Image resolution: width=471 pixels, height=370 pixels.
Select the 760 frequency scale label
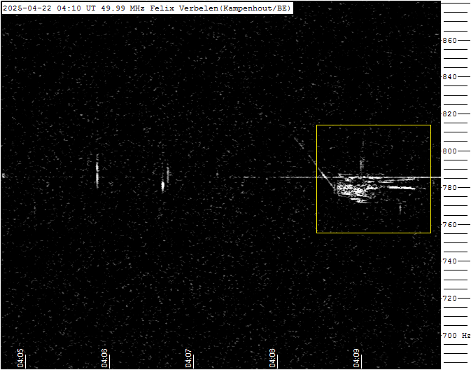pyautogui.click(x=449, y=225)
